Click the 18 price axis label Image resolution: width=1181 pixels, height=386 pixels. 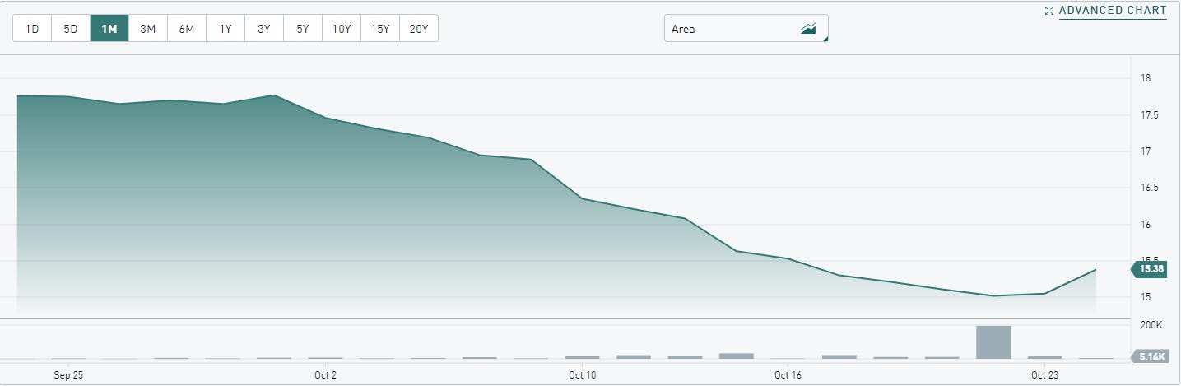click(x=1145, y=78)
